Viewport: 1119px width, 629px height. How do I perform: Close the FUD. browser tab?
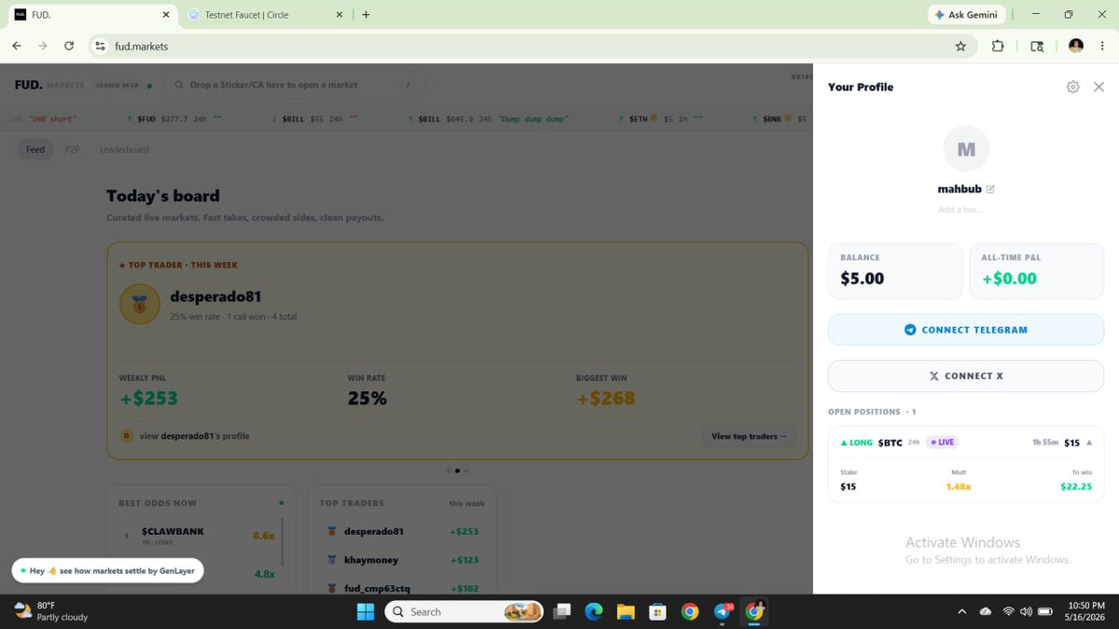[x=166, y=15]
